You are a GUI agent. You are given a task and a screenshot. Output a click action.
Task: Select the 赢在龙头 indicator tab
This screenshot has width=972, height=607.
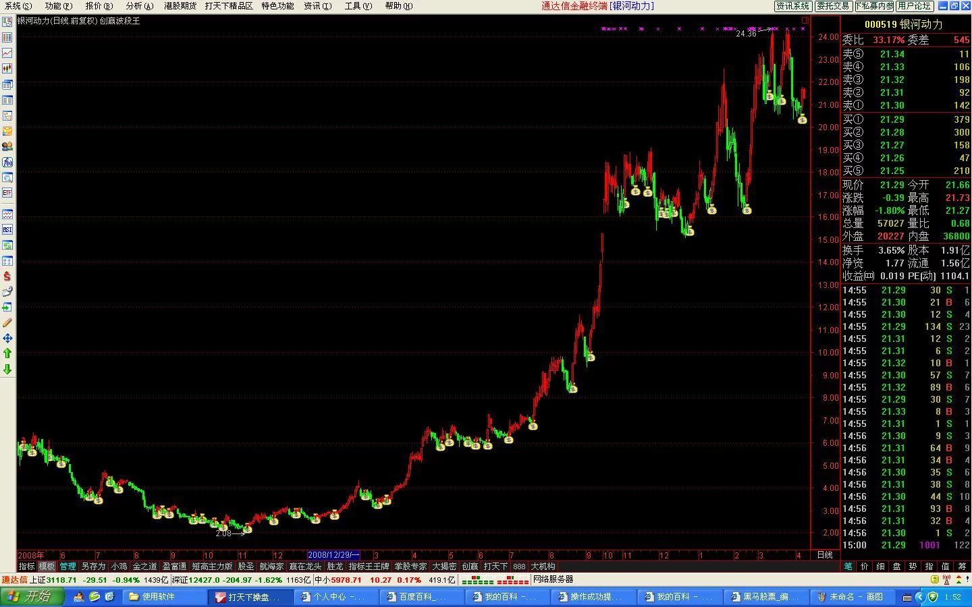tap(305, 567)
